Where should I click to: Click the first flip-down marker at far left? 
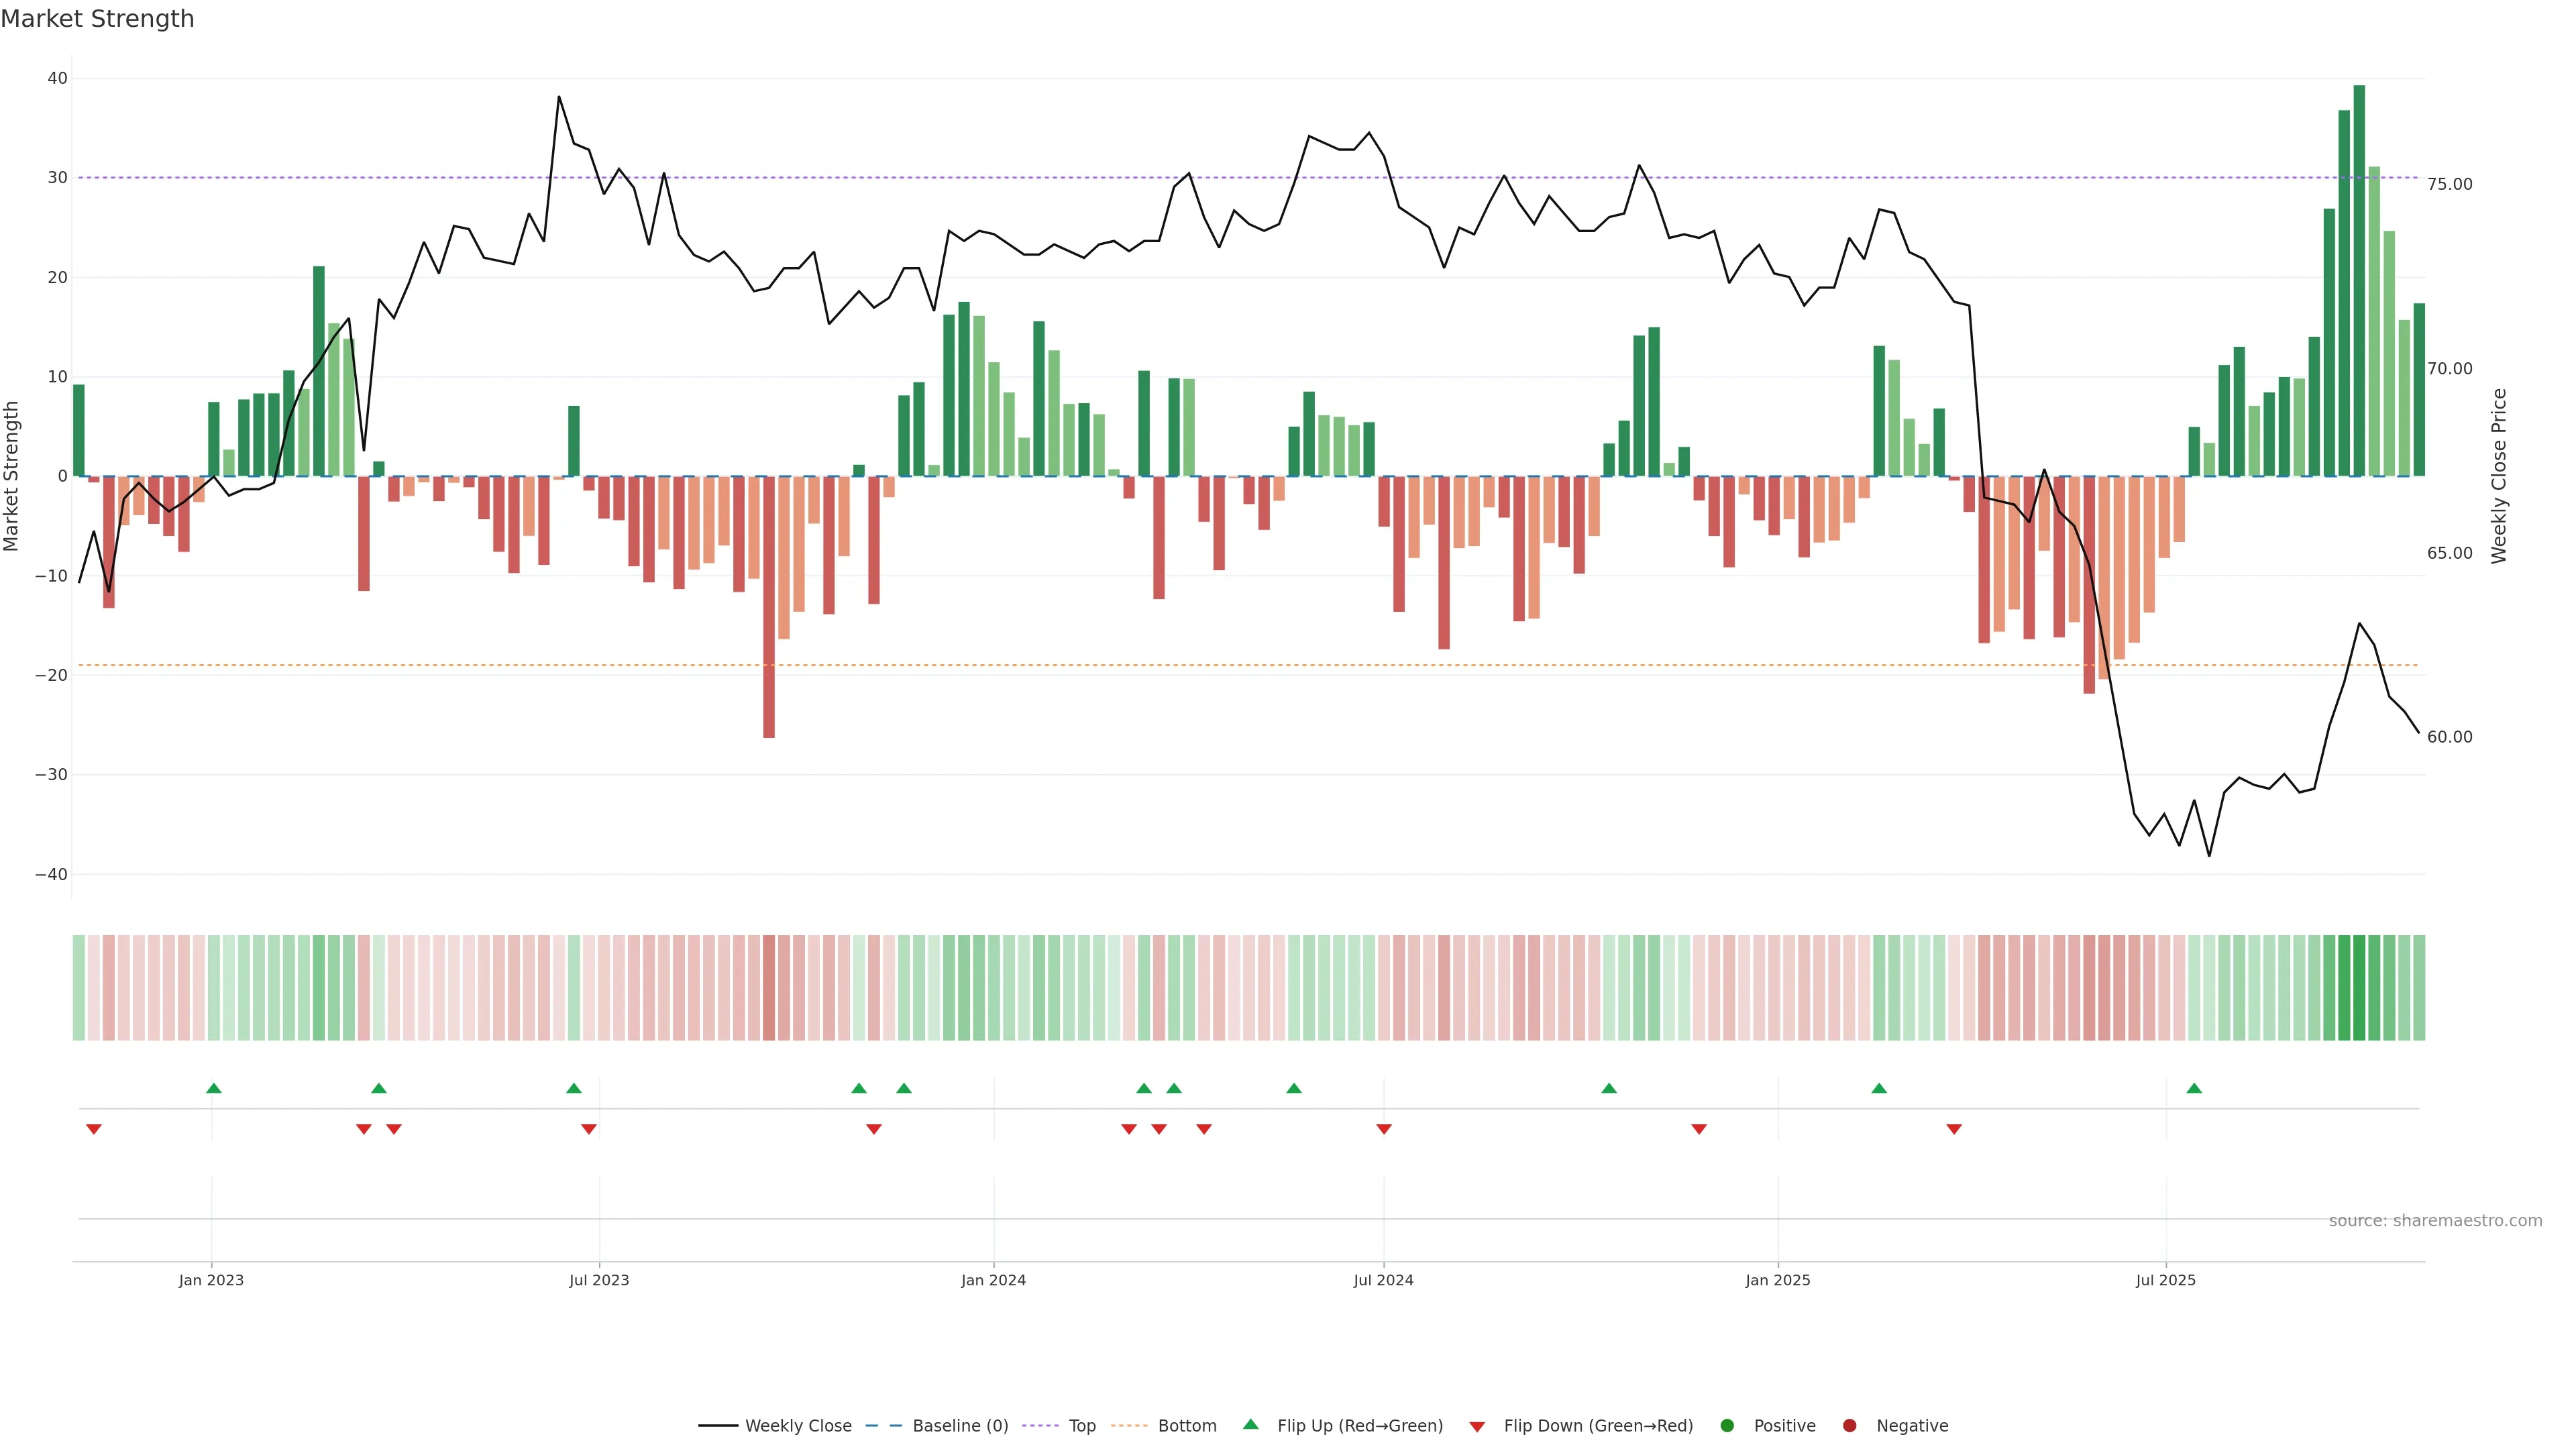pyautogui.click(x=94, y=1129)
